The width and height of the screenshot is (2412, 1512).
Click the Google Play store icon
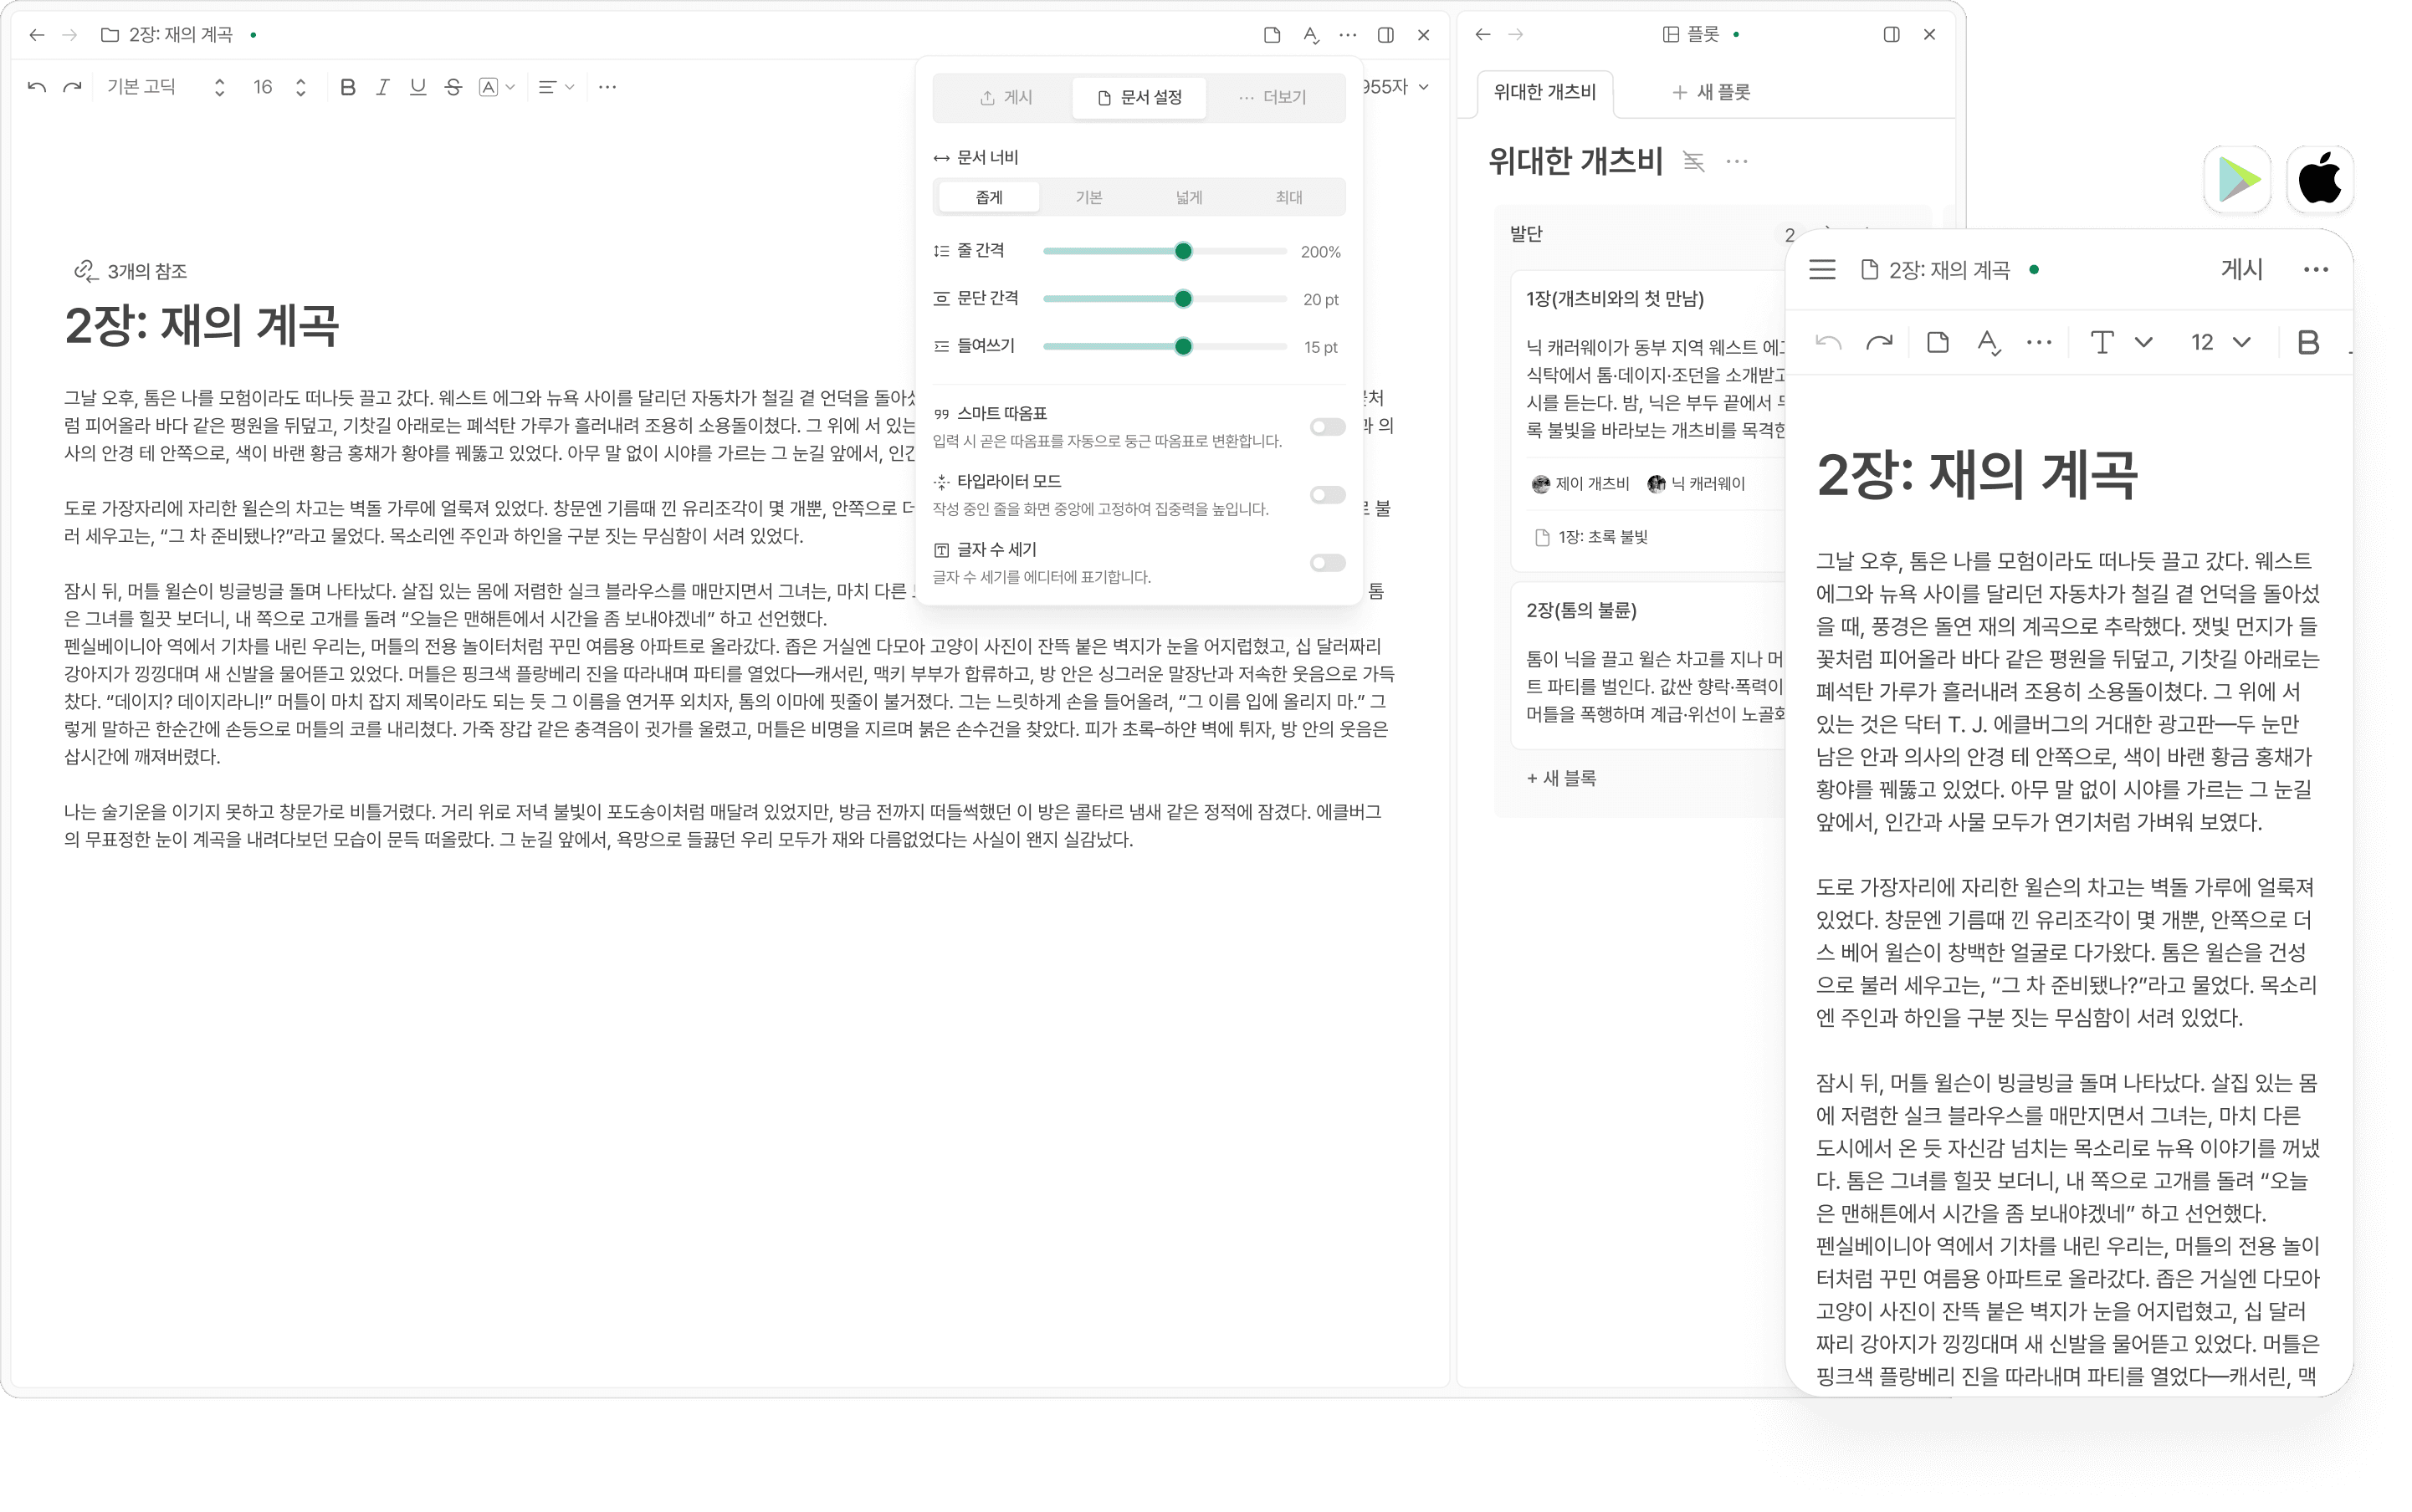coord(2237,180)
